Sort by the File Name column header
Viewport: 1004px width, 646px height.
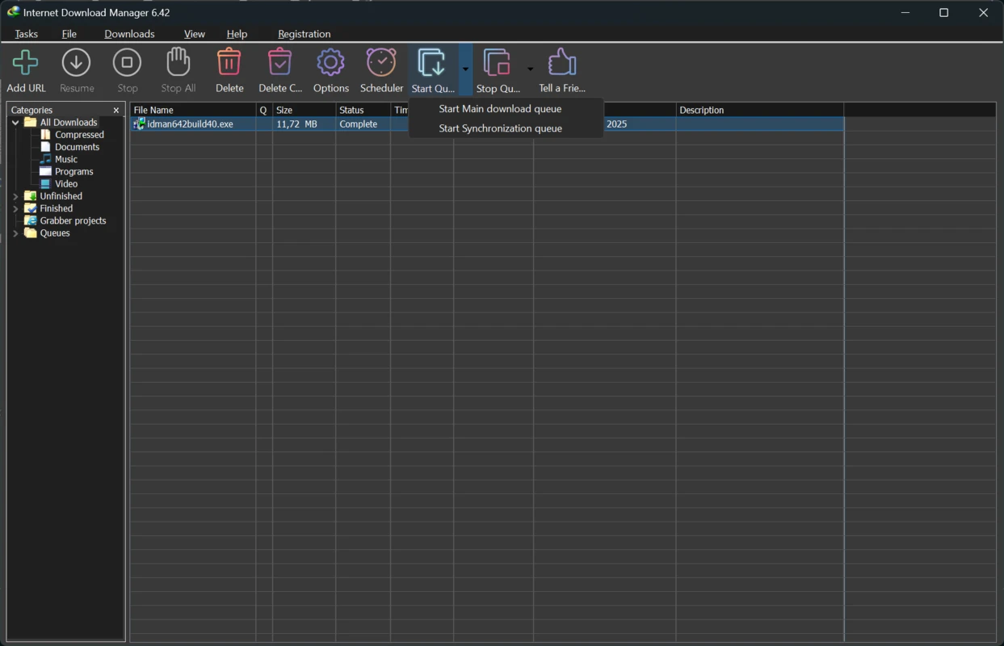193,110
